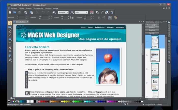This screenshot has height=110, width=178.
Task: Click the Save document icon
Action: 19,12
